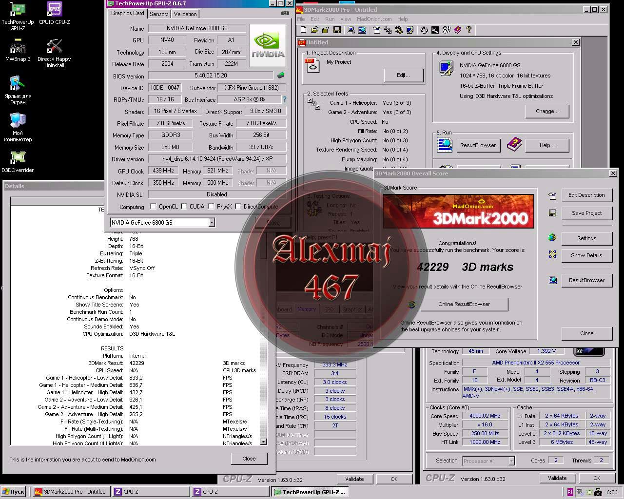Open Processor #1 selection dropdown in CPU-Z
This screenshot has width=624, height=499.
pos(511,461)
